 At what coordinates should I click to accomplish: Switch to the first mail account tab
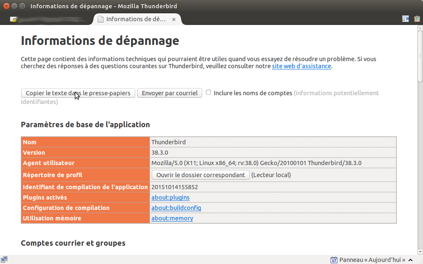[x=50, y=19]
